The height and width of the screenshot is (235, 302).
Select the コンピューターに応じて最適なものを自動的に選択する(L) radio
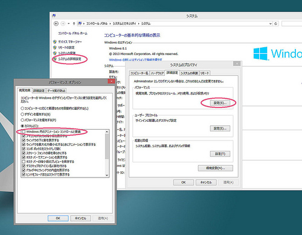point(22,108)
